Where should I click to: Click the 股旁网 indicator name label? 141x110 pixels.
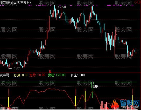tap(4, 75)
